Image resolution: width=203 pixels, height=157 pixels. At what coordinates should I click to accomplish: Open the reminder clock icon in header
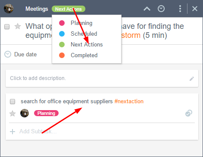pos(161,9)
